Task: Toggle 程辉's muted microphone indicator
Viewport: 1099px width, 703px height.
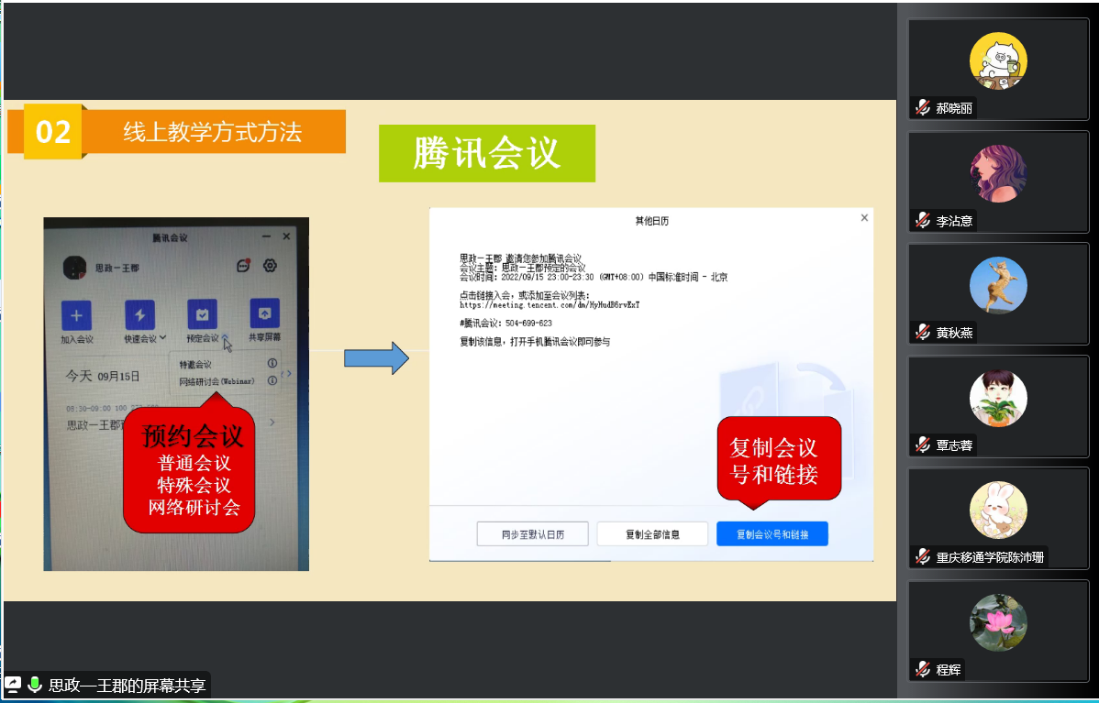Action: tap(923, 669)
